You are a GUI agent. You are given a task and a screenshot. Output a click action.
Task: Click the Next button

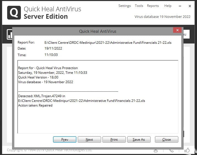point(89,139)
